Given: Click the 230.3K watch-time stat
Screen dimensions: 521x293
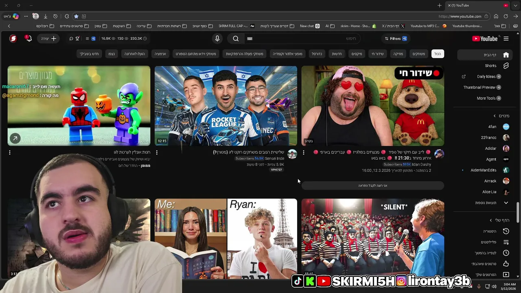Looking at the screenshot, I should 138,39.
